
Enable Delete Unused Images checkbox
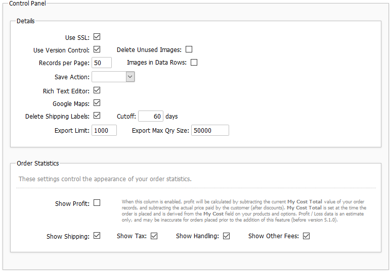point(189,49)
